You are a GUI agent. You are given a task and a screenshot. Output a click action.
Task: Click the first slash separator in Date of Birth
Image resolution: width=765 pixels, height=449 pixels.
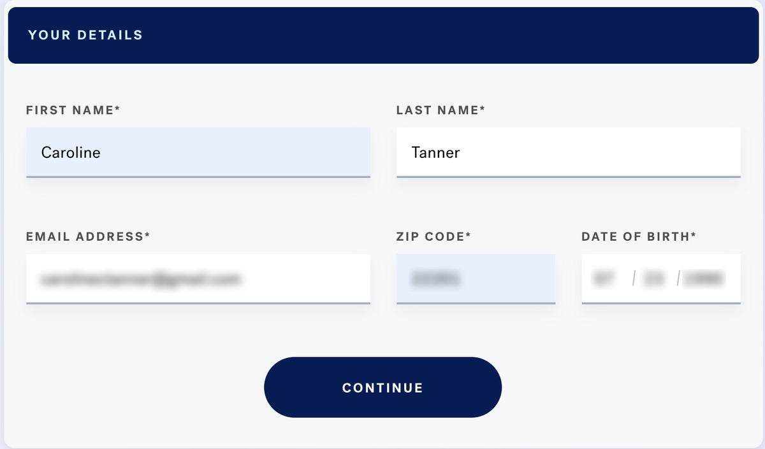pos(633,278)
